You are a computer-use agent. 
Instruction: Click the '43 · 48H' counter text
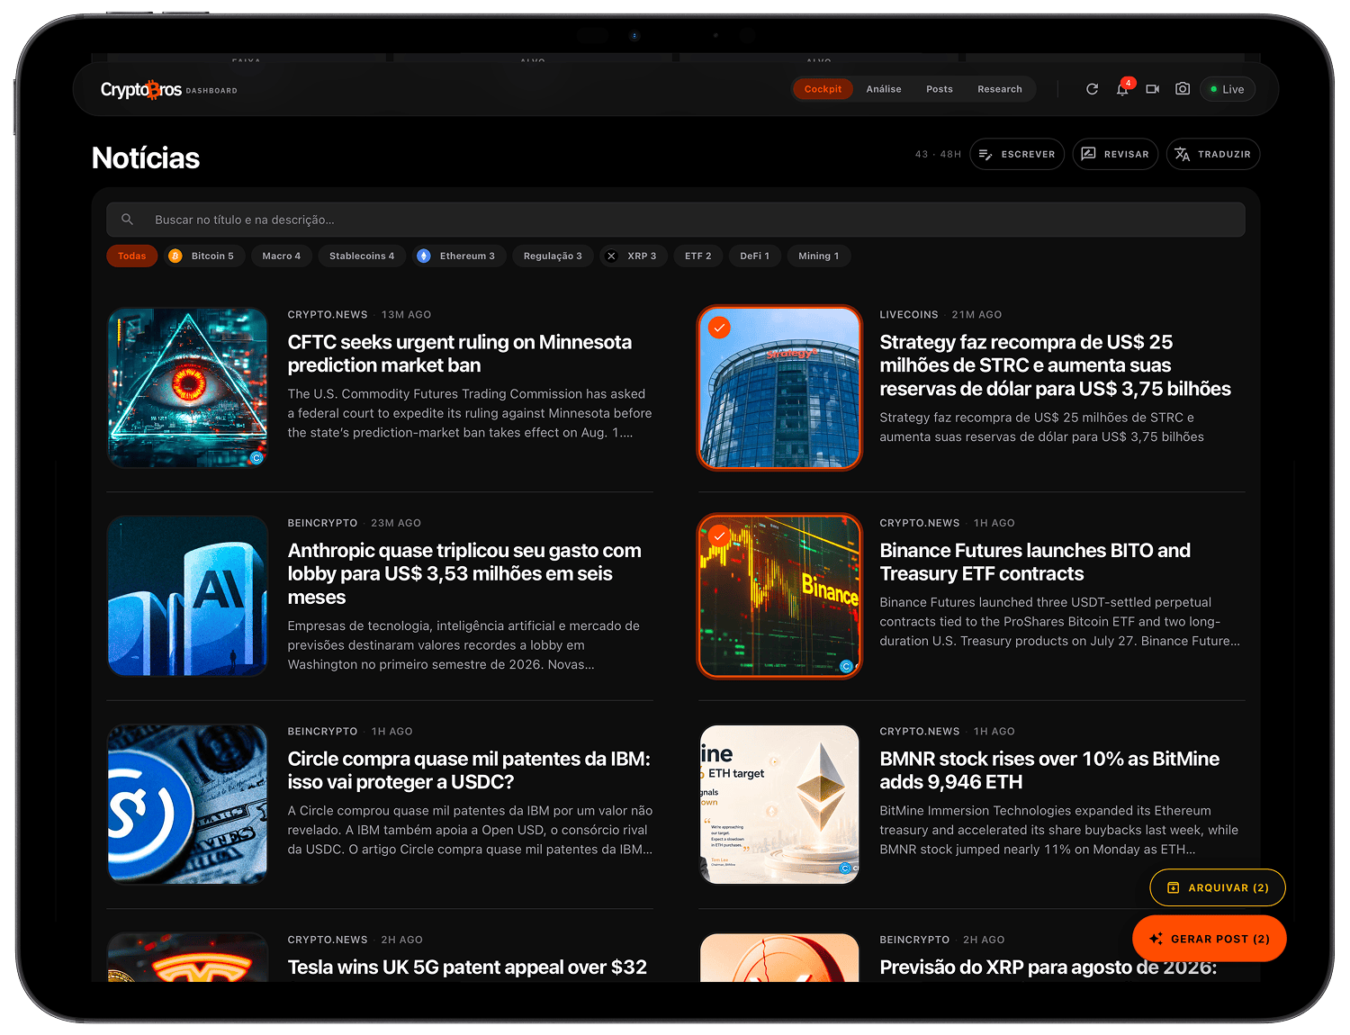[x=938, y=155]
